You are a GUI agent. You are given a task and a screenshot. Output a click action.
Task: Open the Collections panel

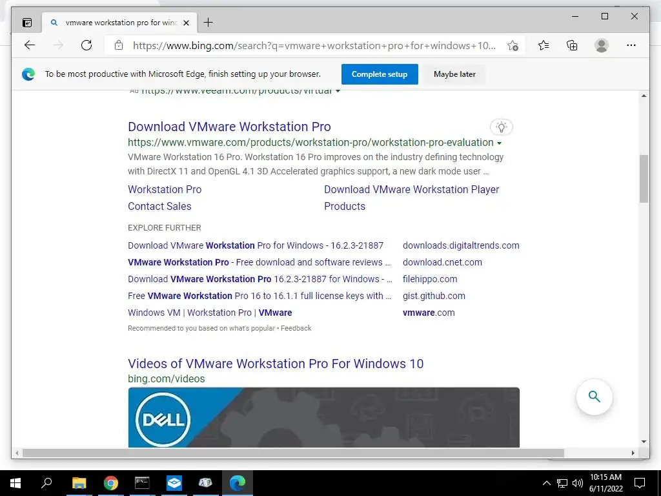point(572,45)
